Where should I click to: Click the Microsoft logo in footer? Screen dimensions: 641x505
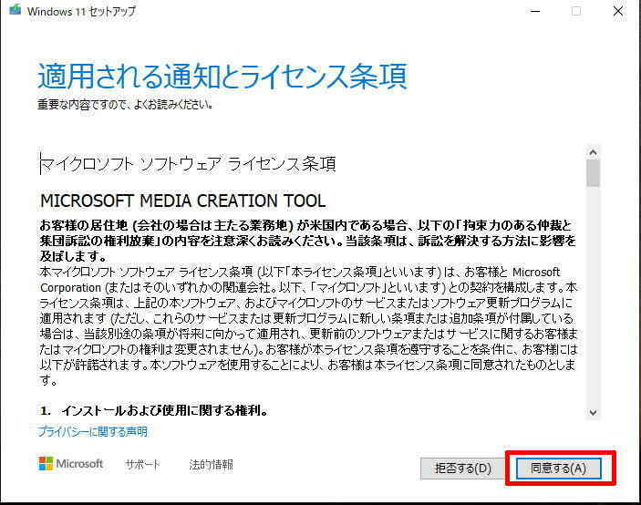[71, 464]
